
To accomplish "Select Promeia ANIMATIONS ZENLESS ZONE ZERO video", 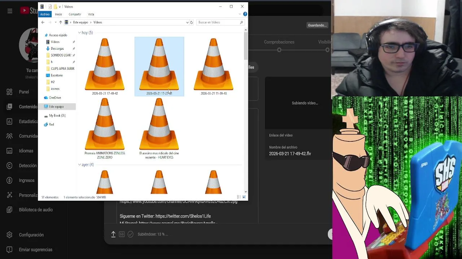I will tap(105, 129).
